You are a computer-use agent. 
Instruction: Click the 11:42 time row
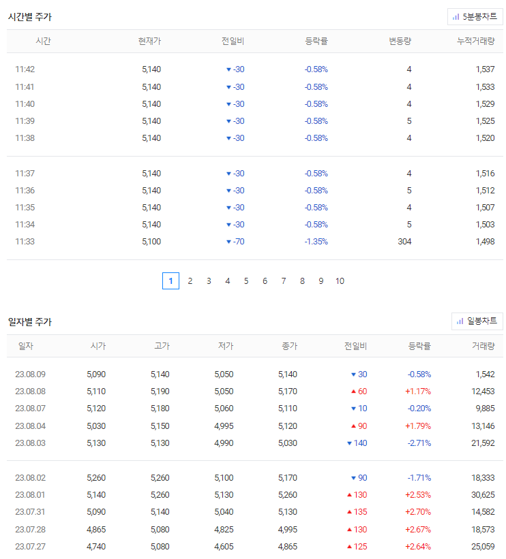tap(254, 69)
